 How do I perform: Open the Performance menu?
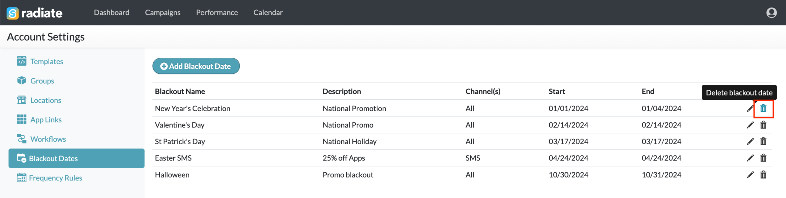pos(217,13)
